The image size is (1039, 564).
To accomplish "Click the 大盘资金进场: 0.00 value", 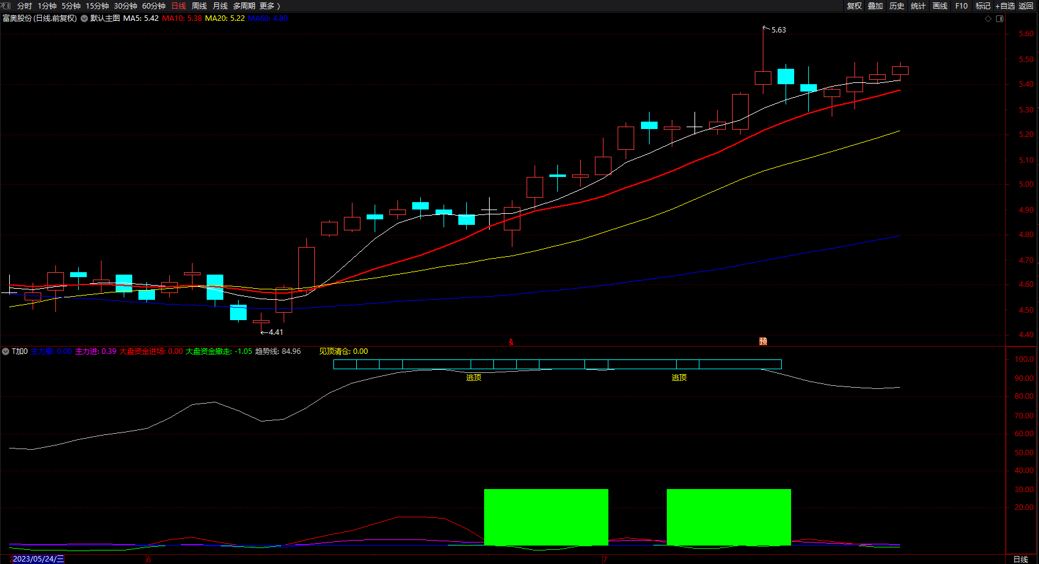I will (x=151, y=351).
